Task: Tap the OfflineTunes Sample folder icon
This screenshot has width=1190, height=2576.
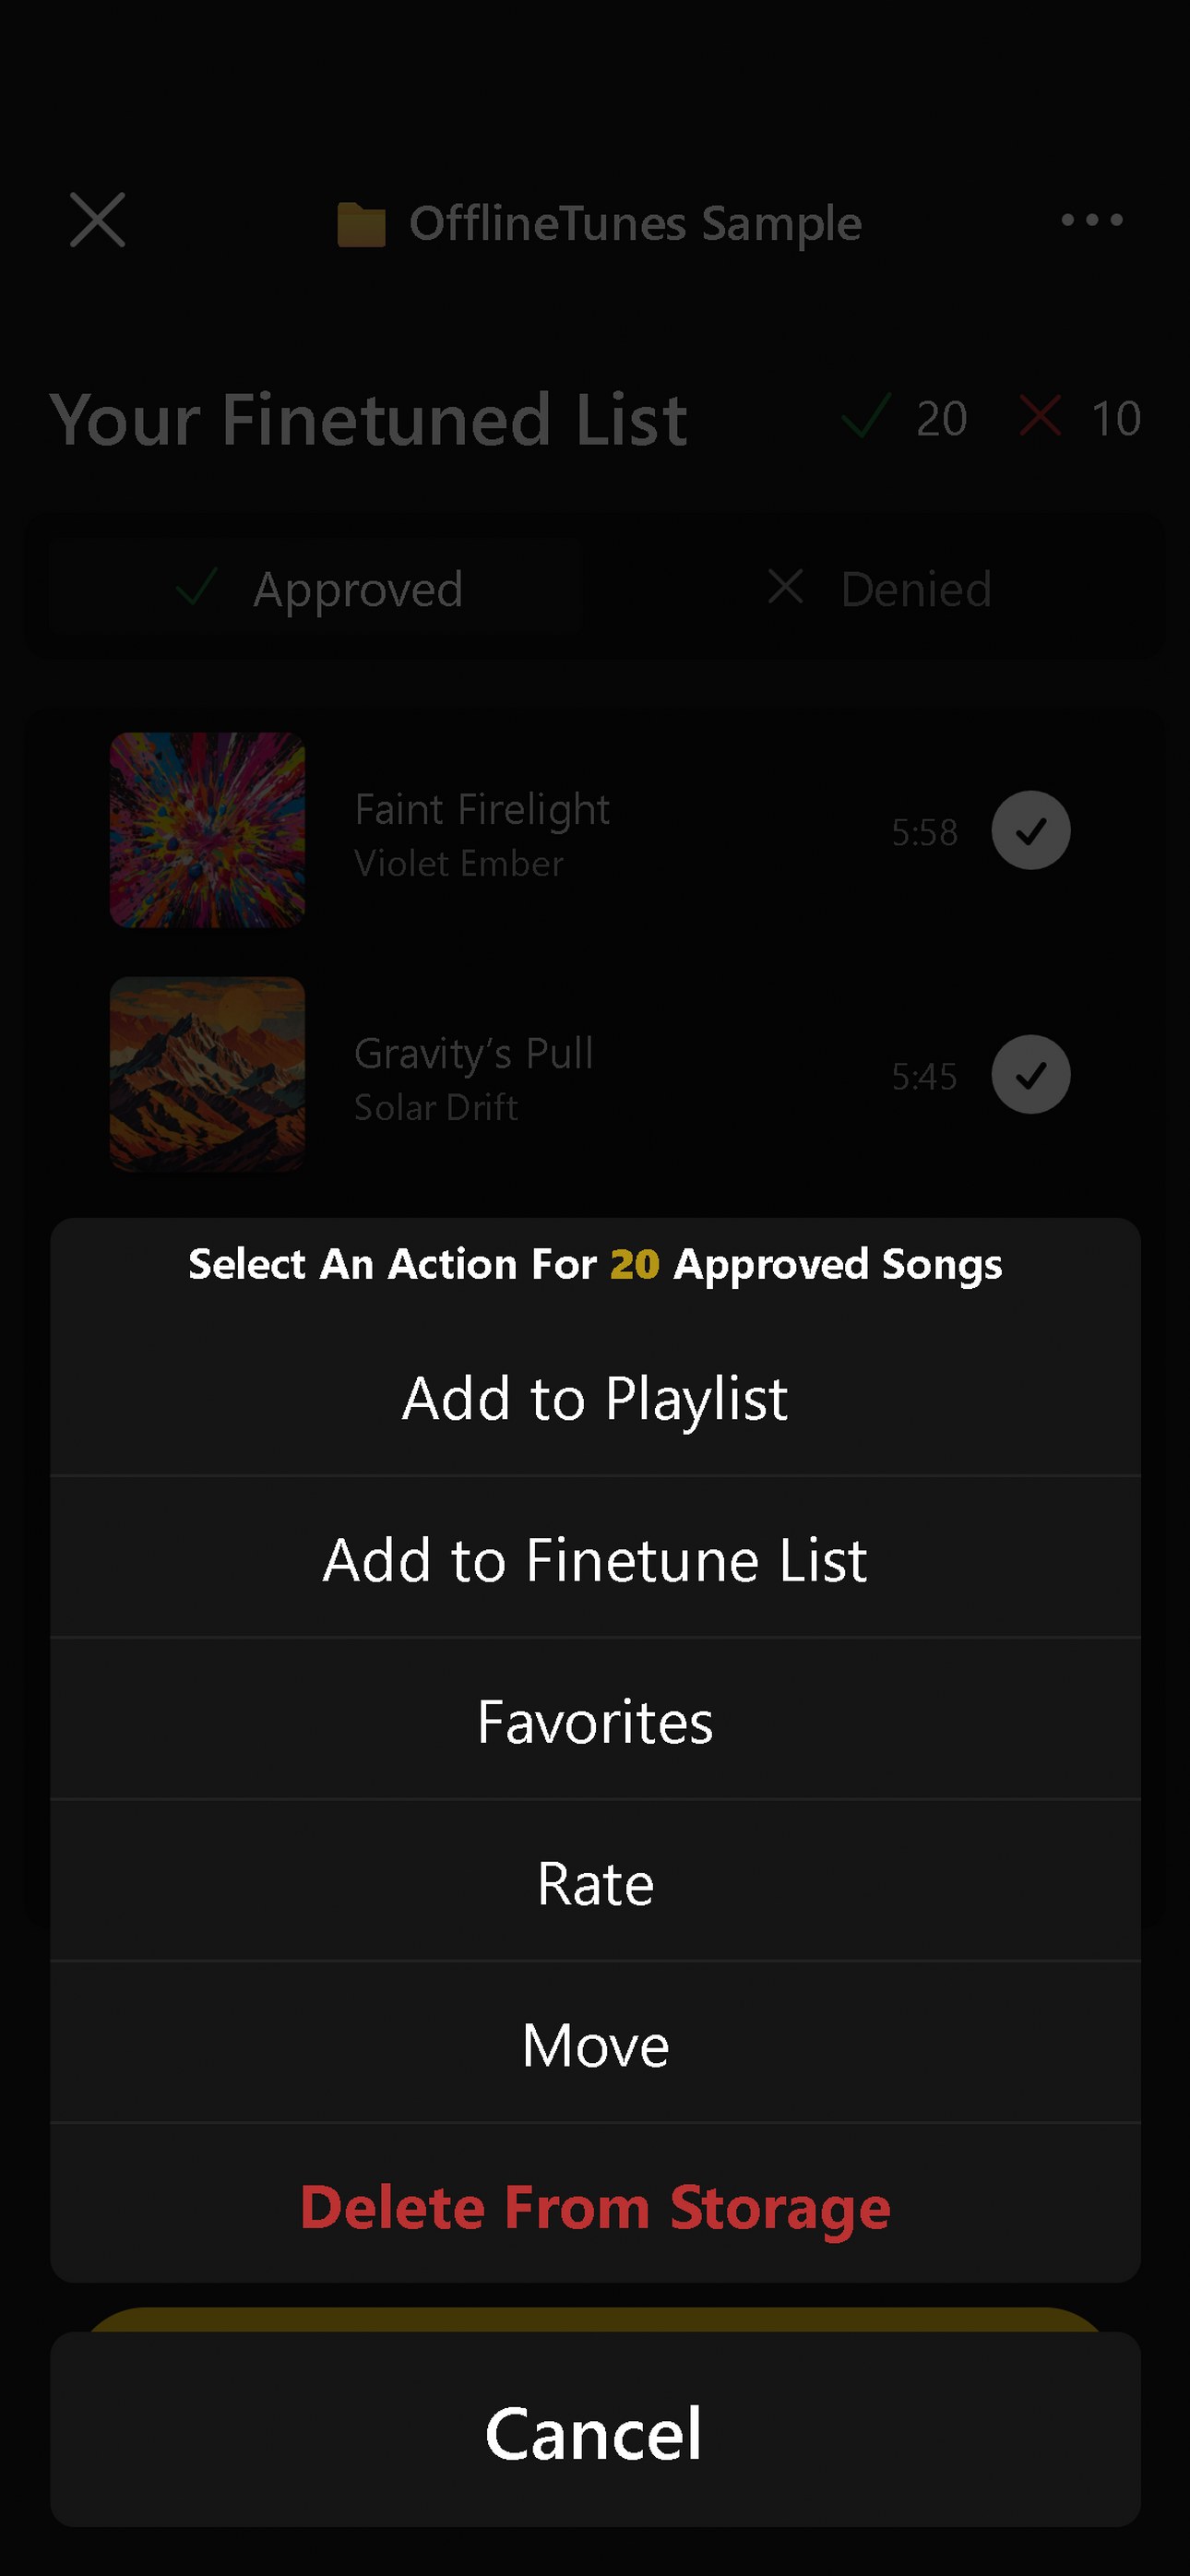Action: coord(361,224)
